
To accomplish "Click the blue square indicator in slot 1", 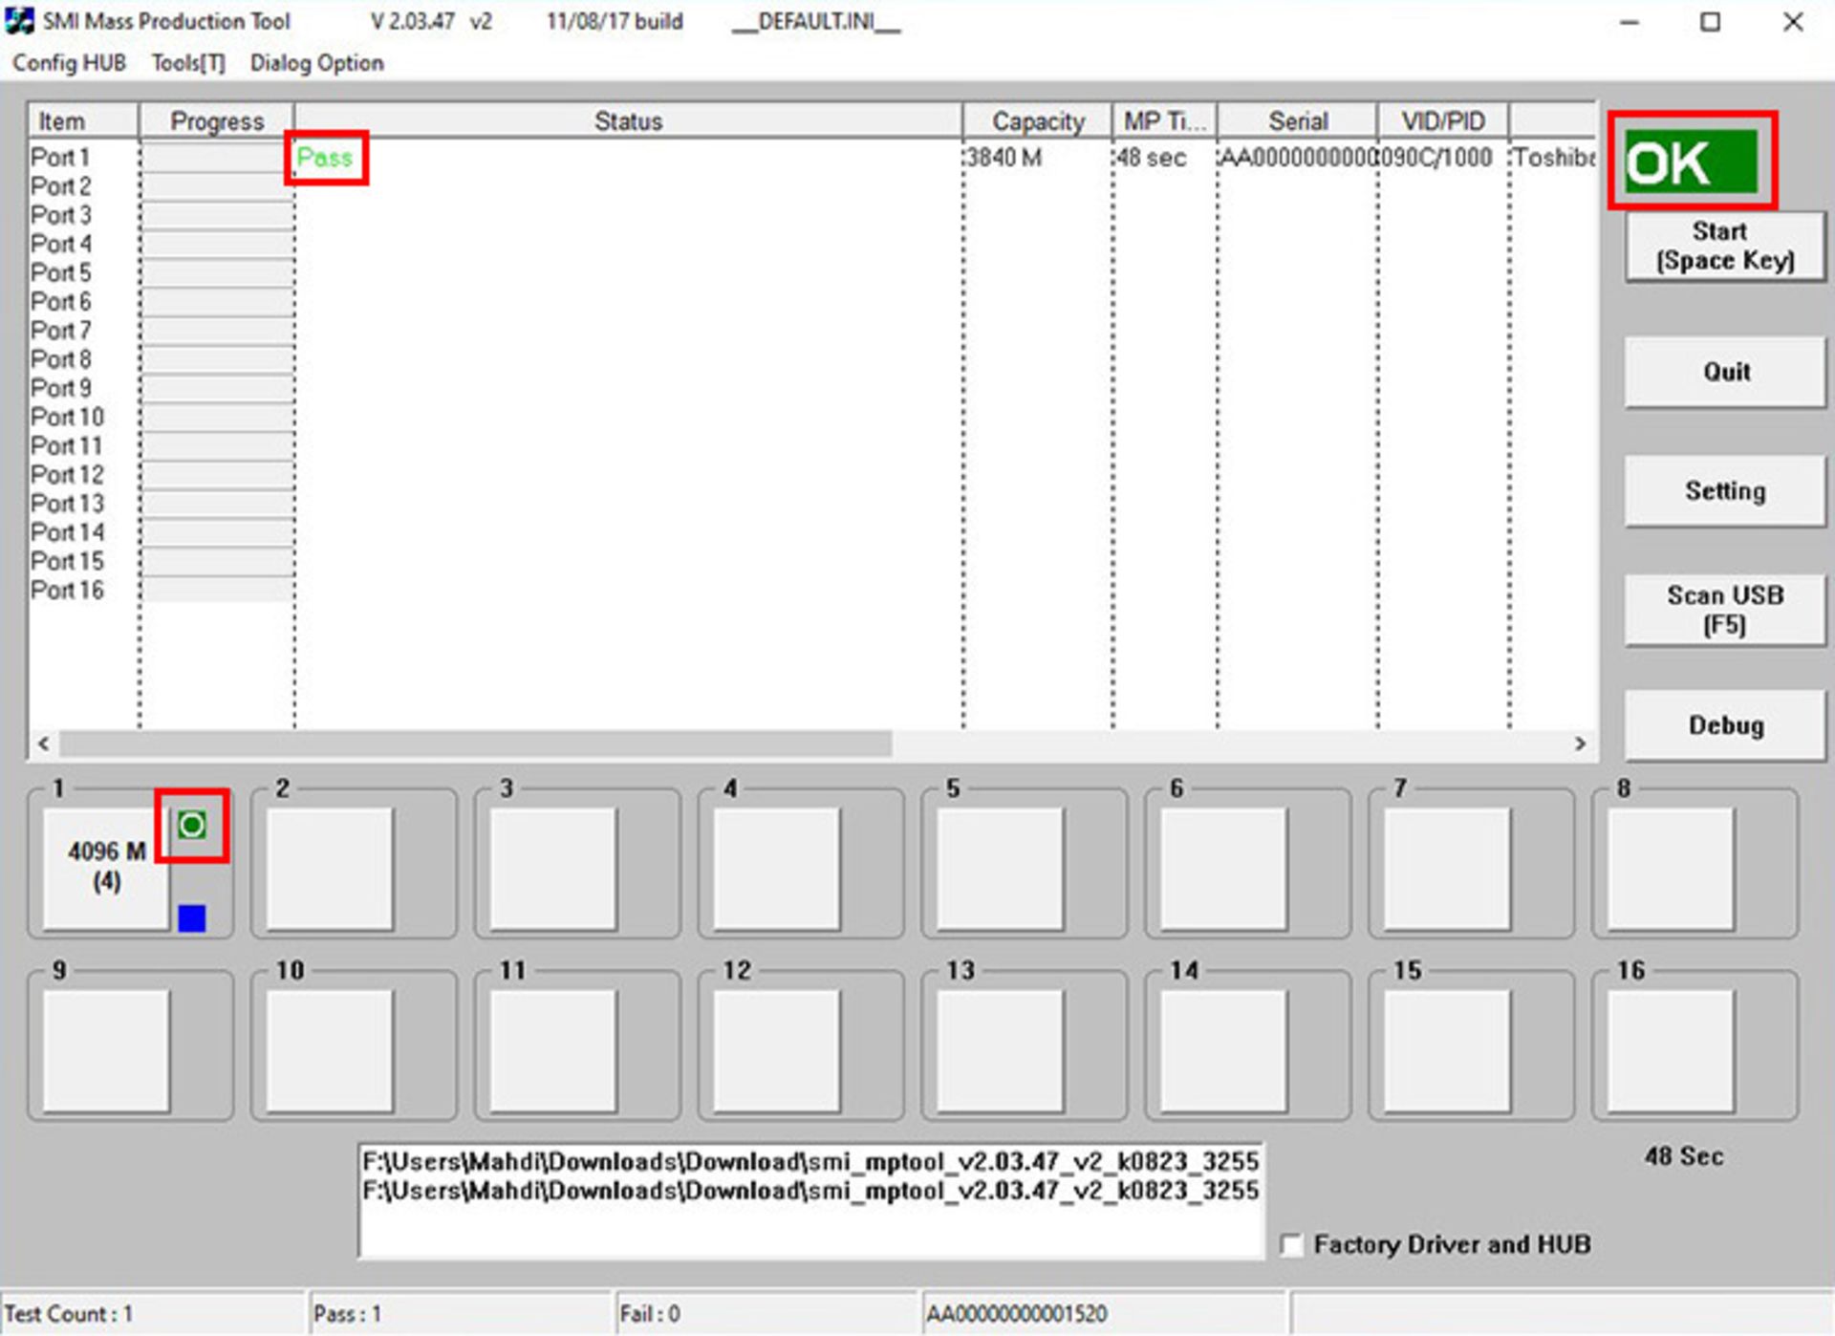I will pos(191,918).
